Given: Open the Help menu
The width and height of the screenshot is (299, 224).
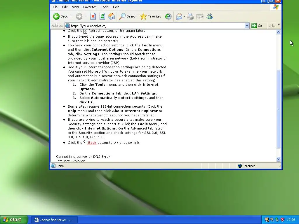Looking at the screenshot, I should point(116,7).
